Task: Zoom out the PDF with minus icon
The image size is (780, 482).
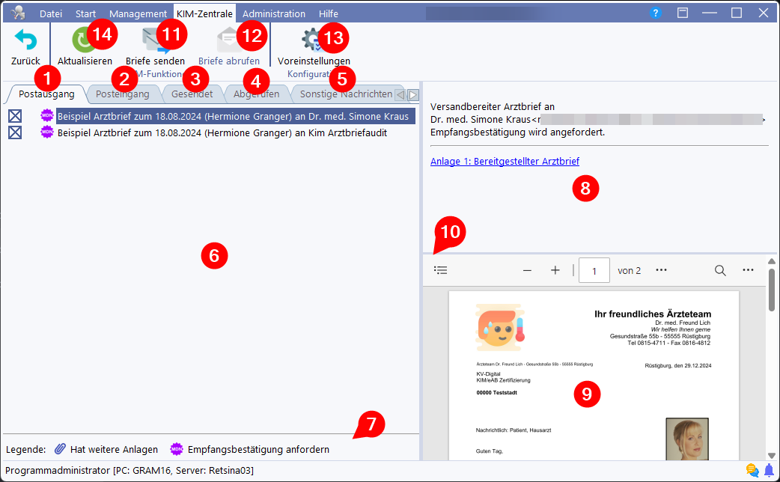Action: click(527, 270)
